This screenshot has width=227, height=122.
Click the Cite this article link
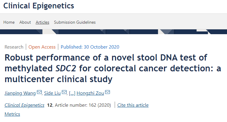(x=133, y=105)
